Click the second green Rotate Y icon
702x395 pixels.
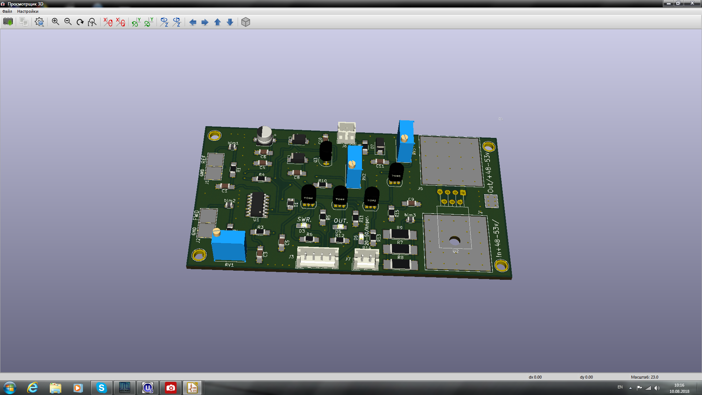click(148, 22)
